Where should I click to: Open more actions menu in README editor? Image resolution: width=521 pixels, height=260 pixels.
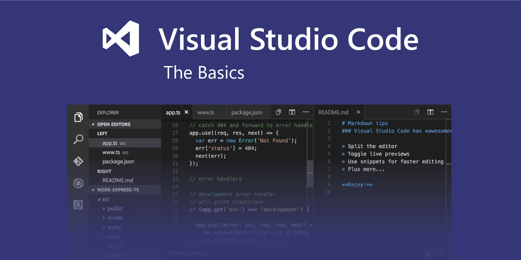[x=444, y=112]
